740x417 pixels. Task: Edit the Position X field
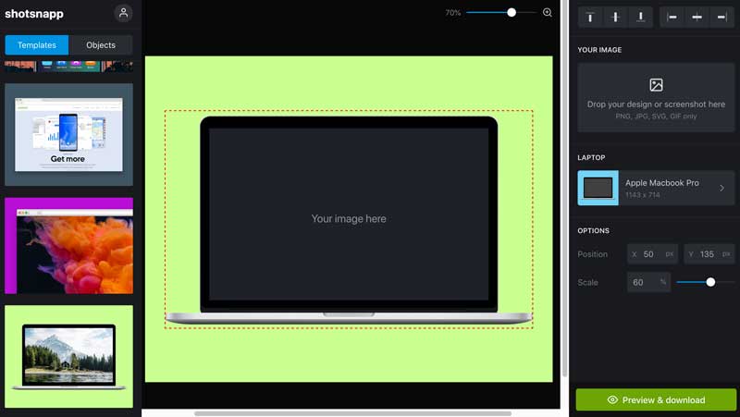click(652, 254)
